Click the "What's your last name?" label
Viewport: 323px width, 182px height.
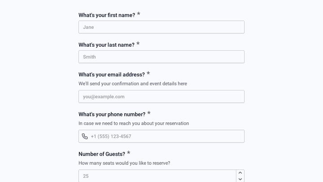coord(106,45)
